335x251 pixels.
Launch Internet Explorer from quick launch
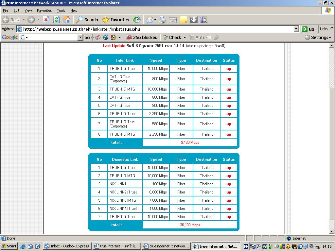(x=23, y=246)
